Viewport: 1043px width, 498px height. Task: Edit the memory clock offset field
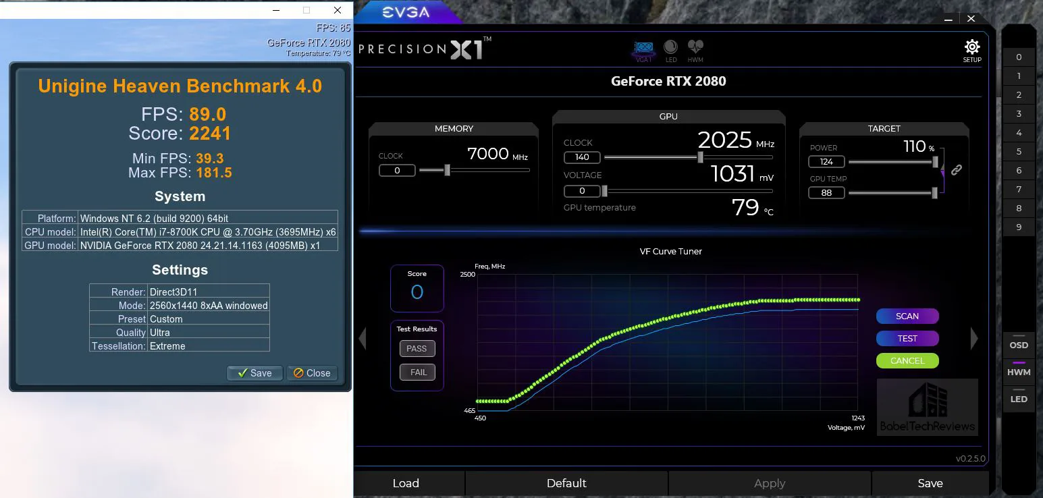pyautogui.click(x=397, y=170)
